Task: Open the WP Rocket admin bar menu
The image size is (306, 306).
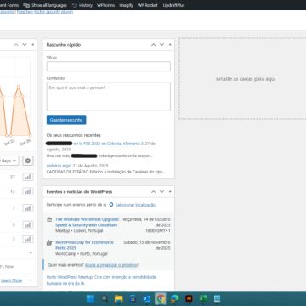Action: (x=147, y=5)
